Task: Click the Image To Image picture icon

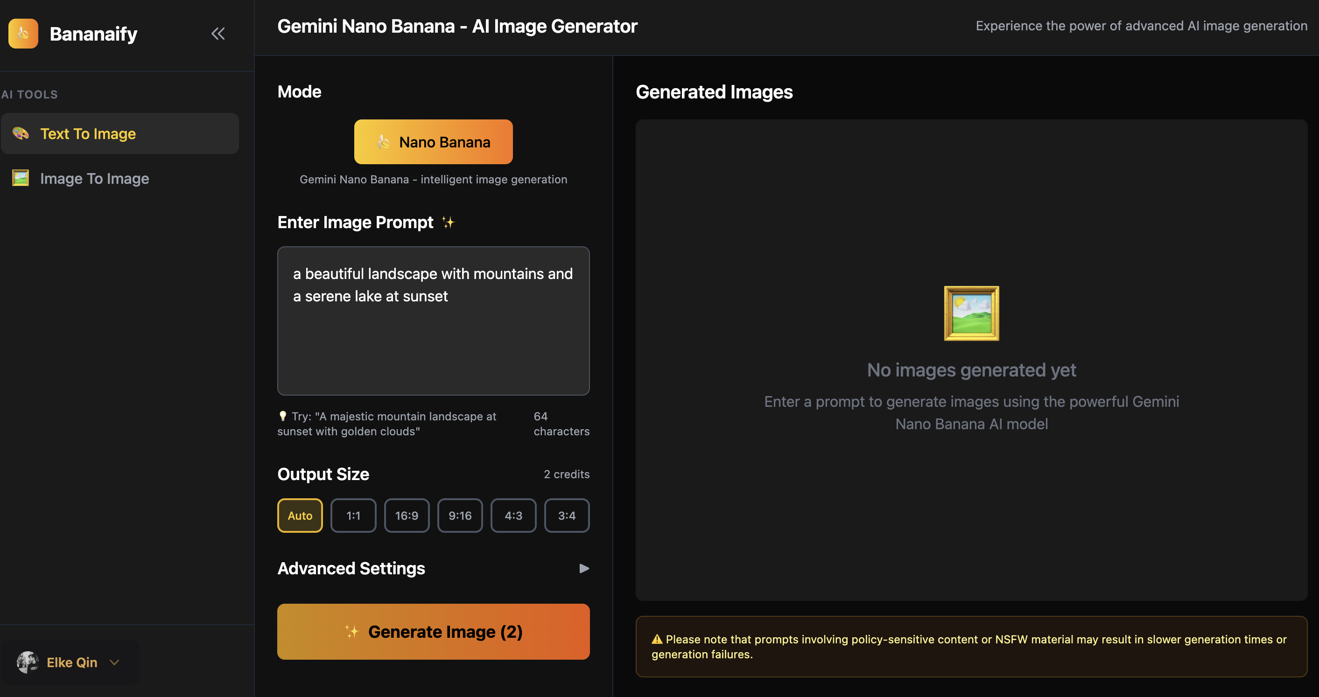Action: coord(21,178)
